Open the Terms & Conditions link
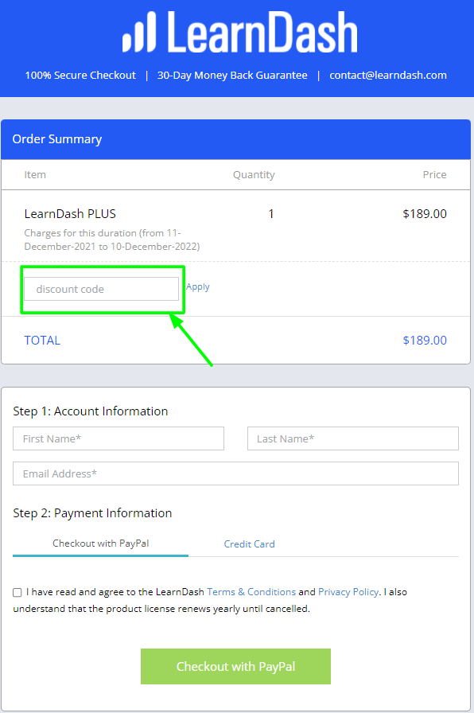 (251, 591)
